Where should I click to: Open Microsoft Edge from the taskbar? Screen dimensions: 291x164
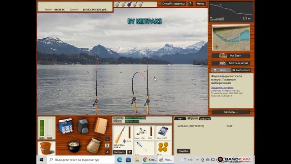pyautogui.click(x=120, y=160)
